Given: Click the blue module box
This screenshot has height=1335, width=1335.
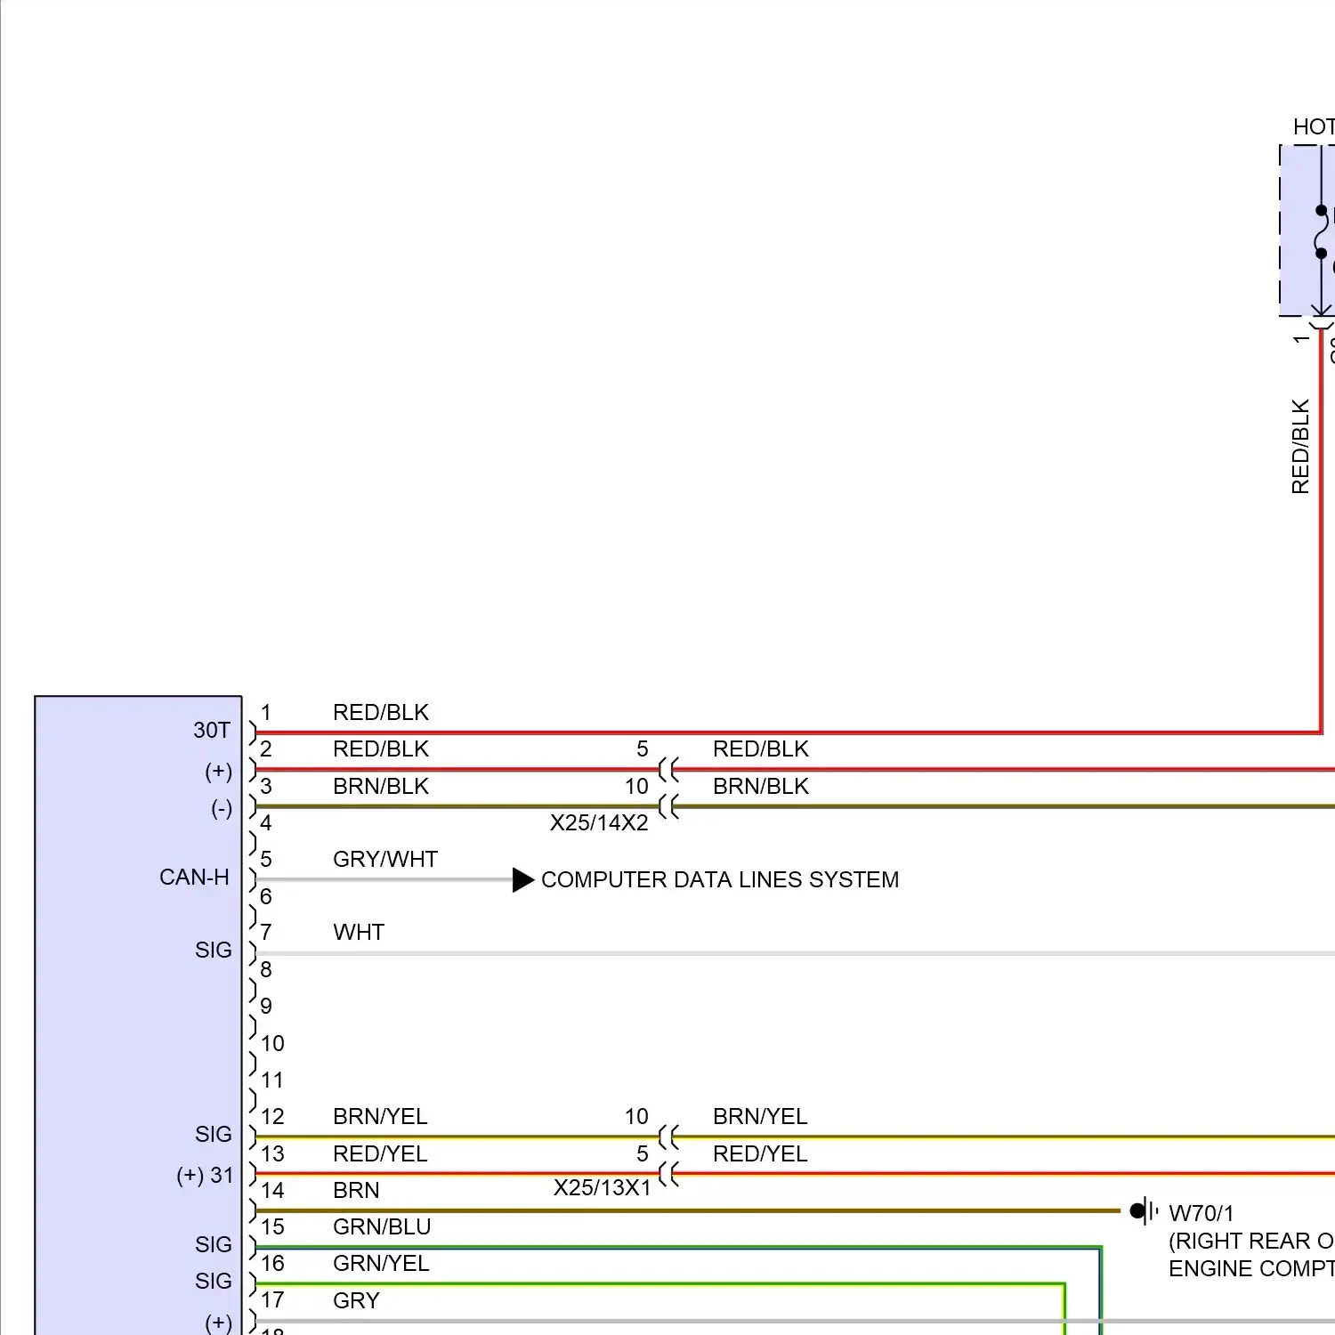Looking at the screenshot, I should click(138, 1015).
